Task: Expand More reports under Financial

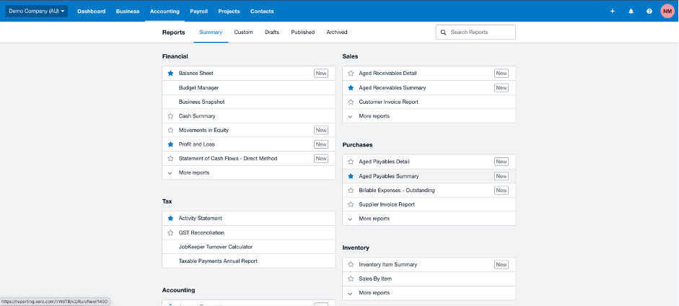Action: (x=193, y=172)
